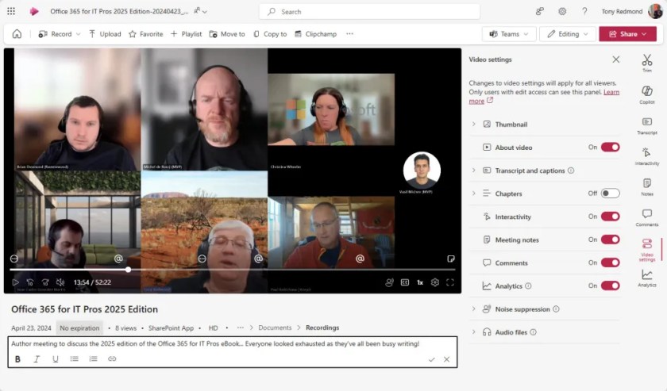Click Move to in toolbar
This screenshot has height=391, width=667.
[227, 34]
